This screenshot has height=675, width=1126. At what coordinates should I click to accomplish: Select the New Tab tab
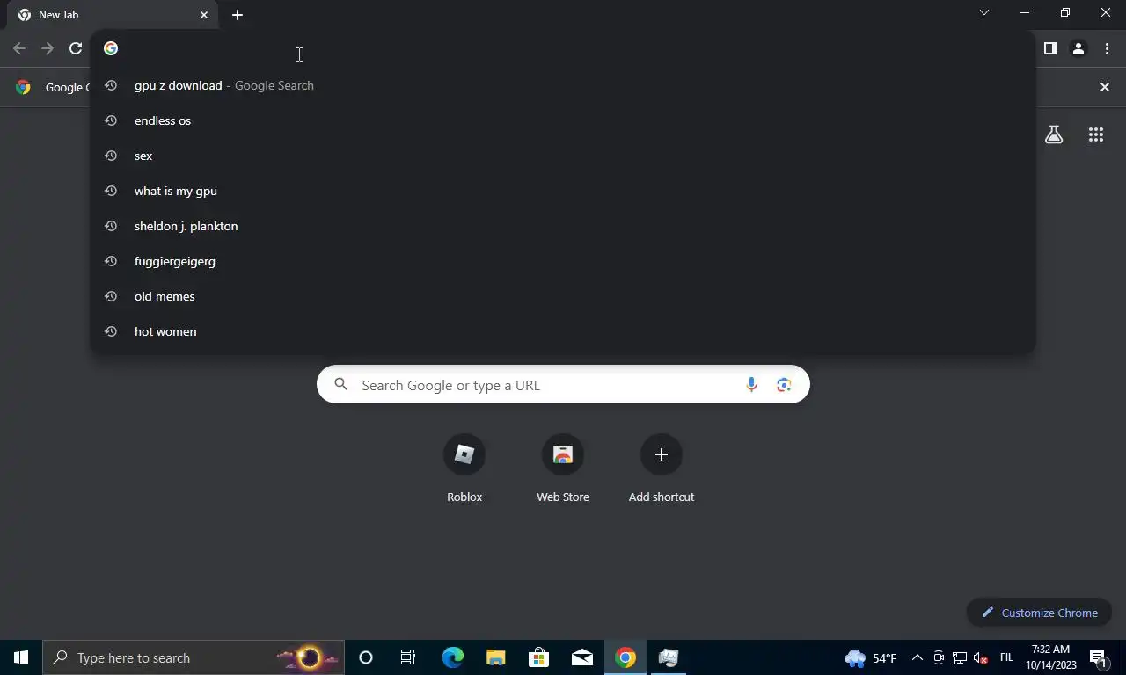tap(113, 15)
